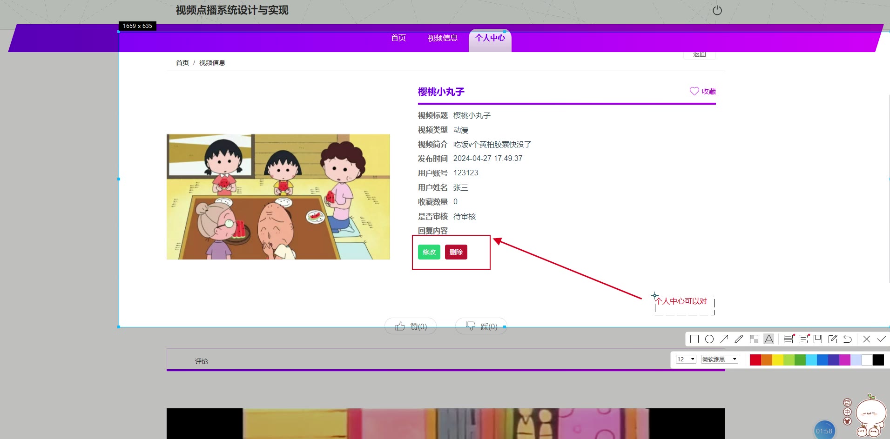The image size is (890, 439).
Task: Click the heart 收藏 favorite icon
Action: [x=694, y=91]
